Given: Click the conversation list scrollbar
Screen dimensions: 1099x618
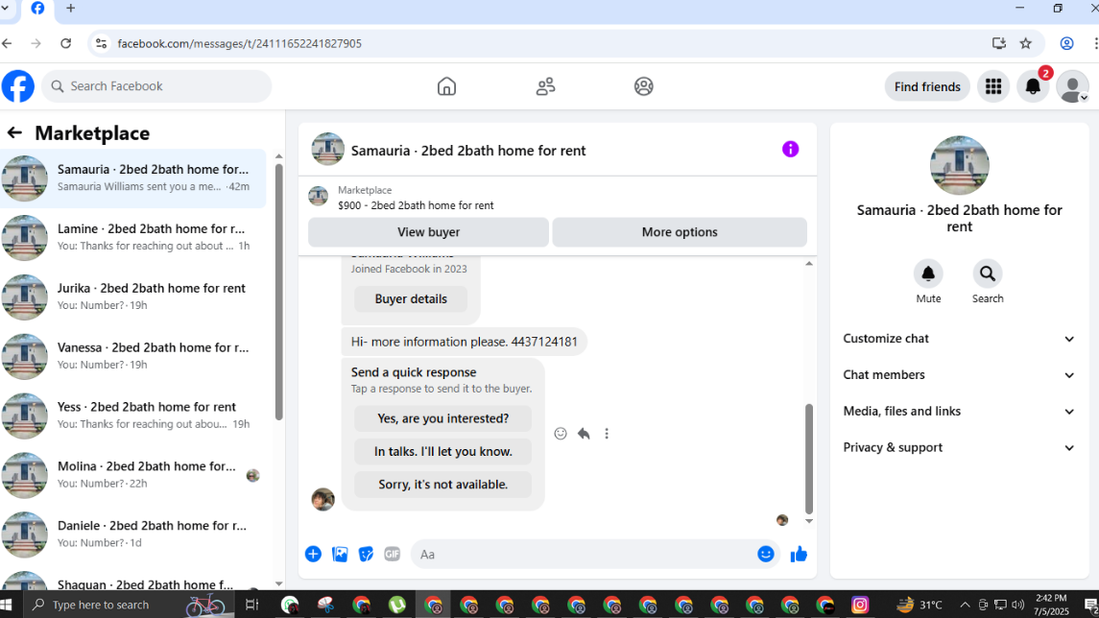Looking at the screenshot, I should point(279,292).
